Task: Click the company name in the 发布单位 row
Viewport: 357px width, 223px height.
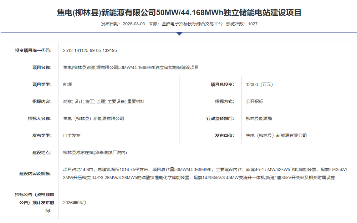Action: tap(276, 135)
